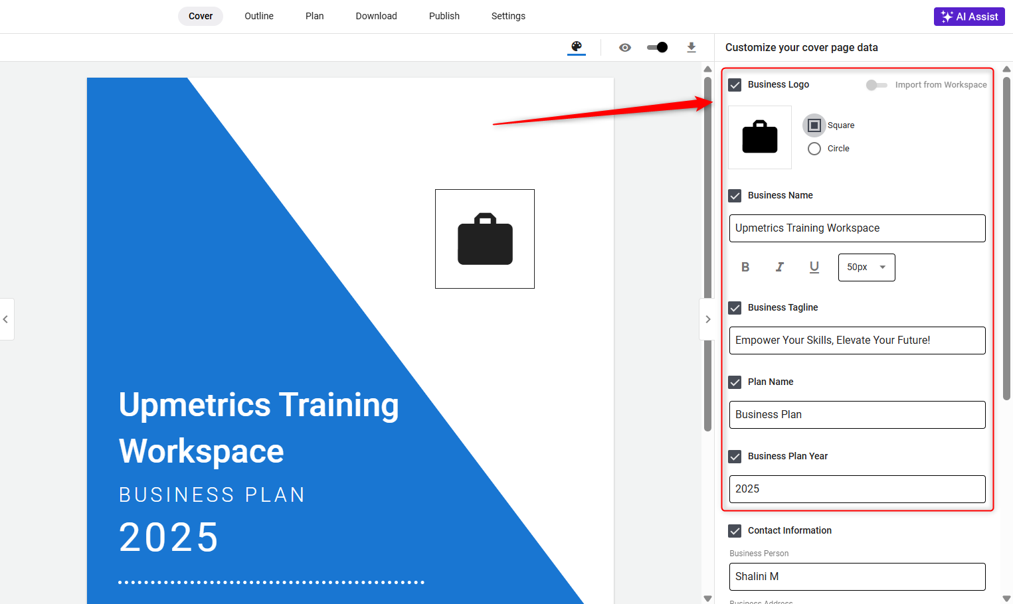Click the Business Tagline input field

click(857, 340)
